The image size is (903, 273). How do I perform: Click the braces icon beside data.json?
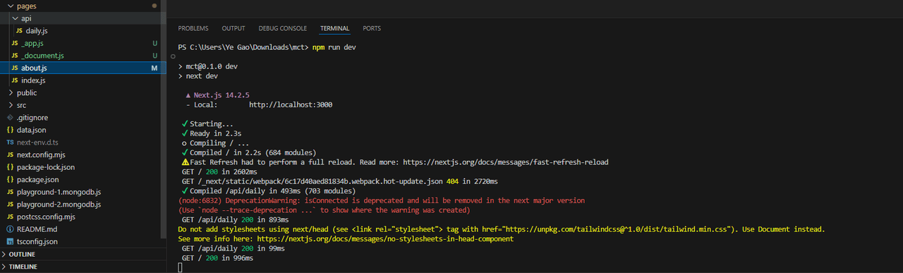(x=10, y=130)
